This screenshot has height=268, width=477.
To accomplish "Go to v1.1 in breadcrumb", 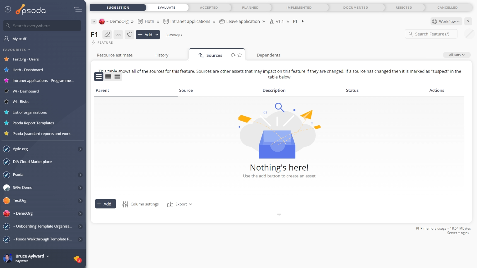I will 276,21.
